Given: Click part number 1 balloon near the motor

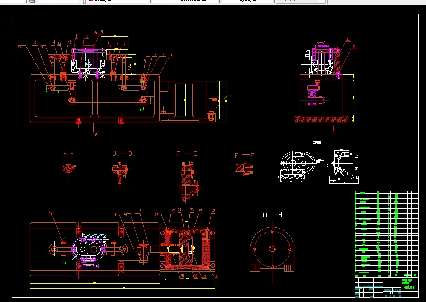Looking at the screenshot, I should pyautogui.click(x=229, y=93).
